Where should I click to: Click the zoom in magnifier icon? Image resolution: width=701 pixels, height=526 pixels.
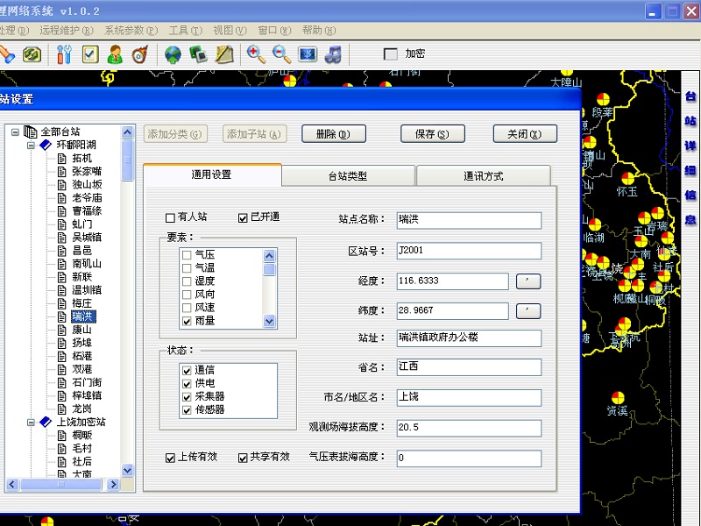point(256,54)
